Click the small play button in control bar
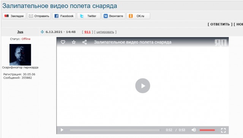Viewport: 243px width, 138px height. 62,130
